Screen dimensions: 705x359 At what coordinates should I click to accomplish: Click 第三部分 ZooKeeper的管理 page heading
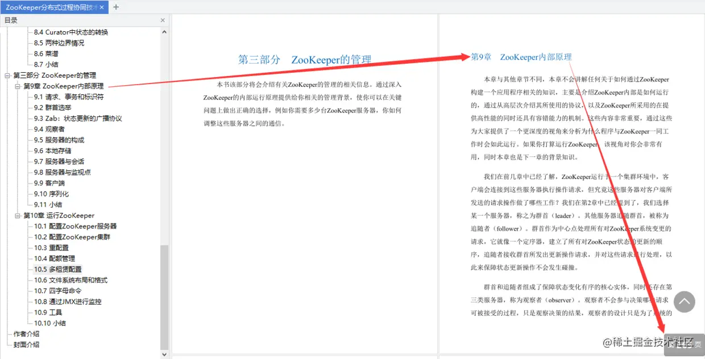click(x=305, y=60)
